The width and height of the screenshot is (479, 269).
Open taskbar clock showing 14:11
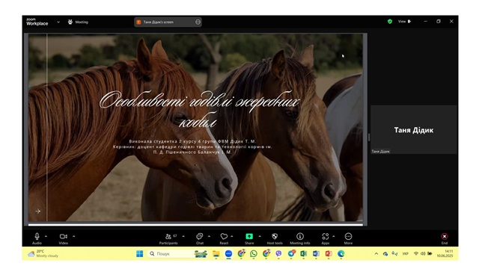point(445,254)
